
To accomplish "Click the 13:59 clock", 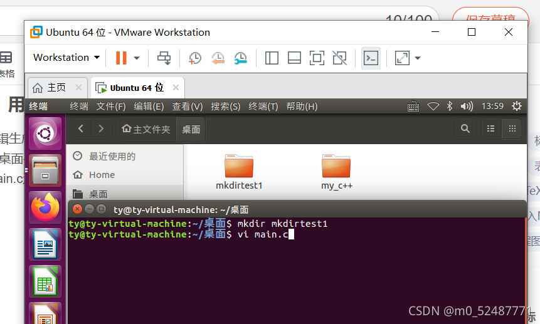I will pos(492,106).
